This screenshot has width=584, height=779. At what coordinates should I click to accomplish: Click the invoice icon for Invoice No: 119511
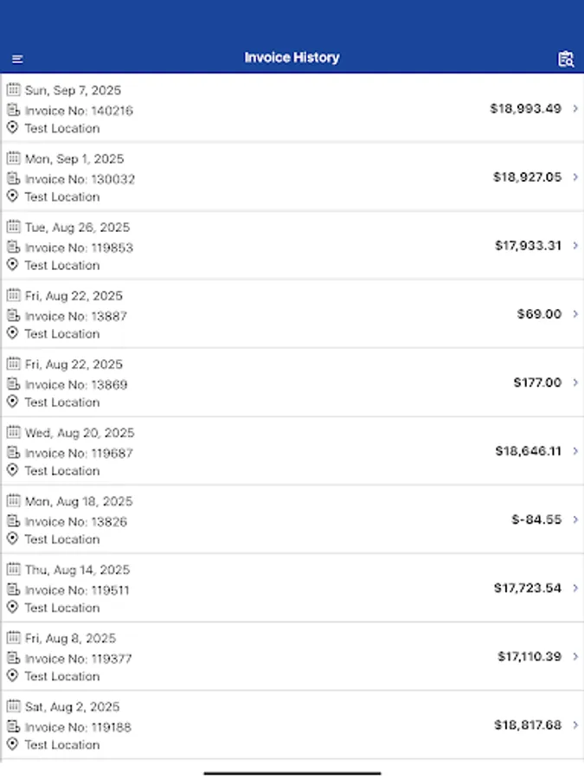pyautogui.click(x=13, y=589)
